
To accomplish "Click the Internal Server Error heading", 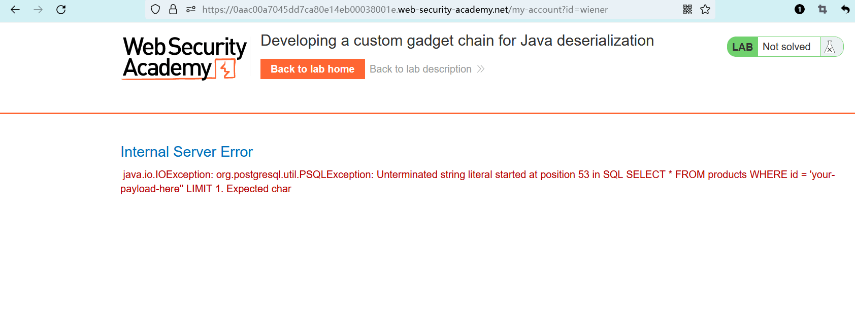I will [x=186, y=152].
